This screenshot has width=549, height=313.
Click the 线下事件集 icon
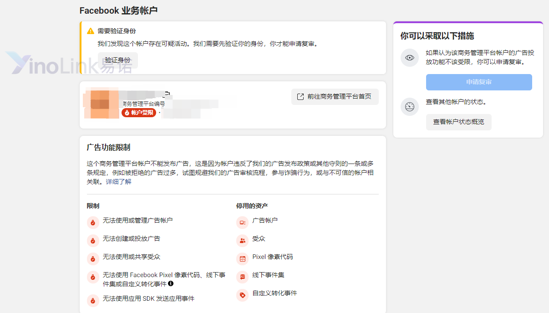point(242,277)
